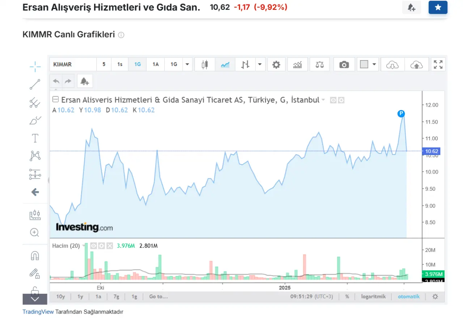Toggle otomatik scale mode
463x319 pixels.
(x=409, y=297)
